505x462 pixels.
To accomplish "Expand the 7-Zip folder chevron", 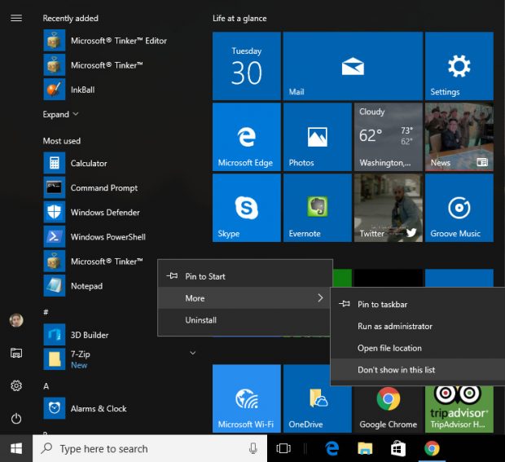I will click(x=192, y=353).
